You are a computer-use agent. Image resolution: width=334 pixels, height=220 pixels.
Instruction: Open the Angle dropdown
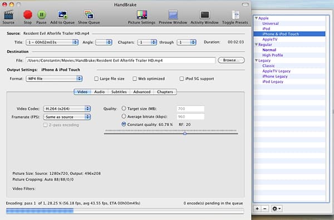click(x=104, y=42)
